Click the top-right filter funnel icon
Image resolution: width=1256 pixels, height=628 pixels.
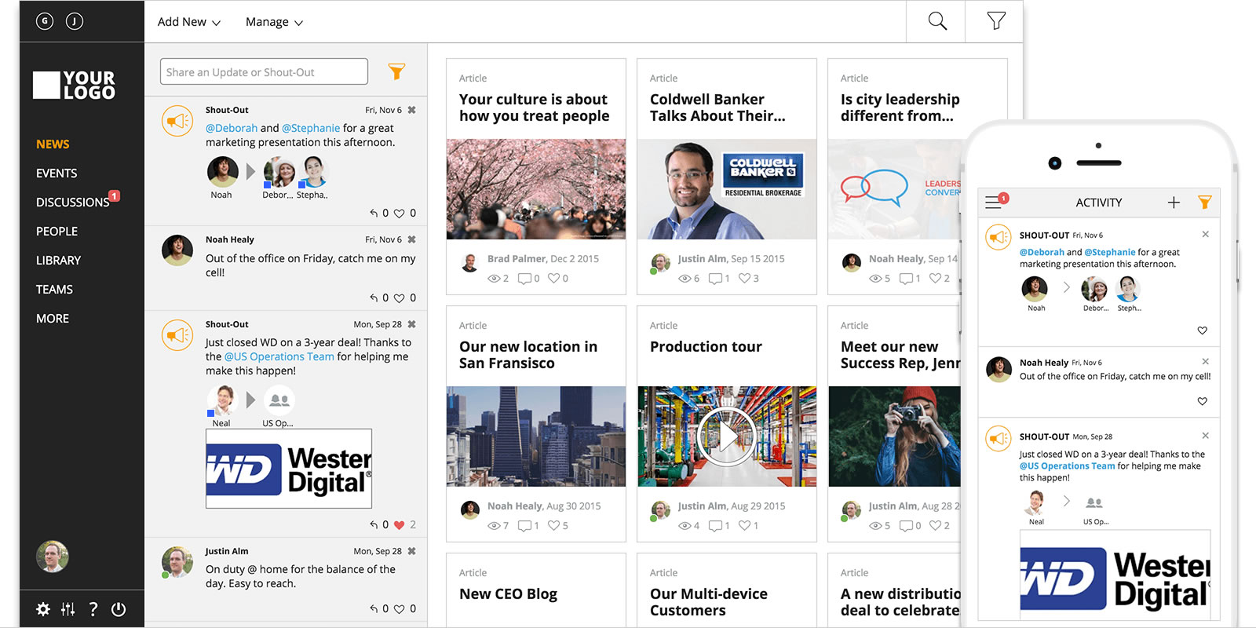click(995, 21)
